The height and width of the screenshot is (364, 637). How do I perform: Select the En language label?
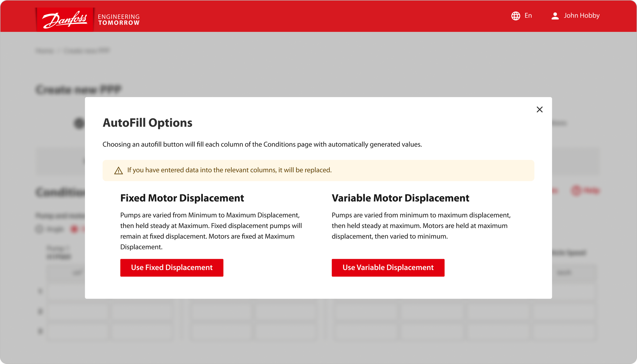coord(528,16)
